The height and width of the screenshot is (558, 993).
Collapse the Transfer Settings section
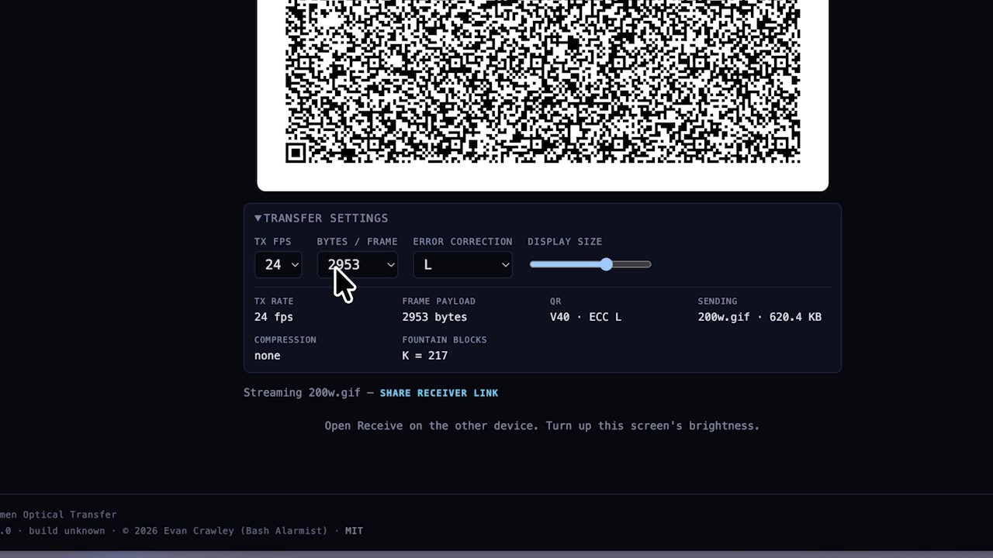(321, 219)
